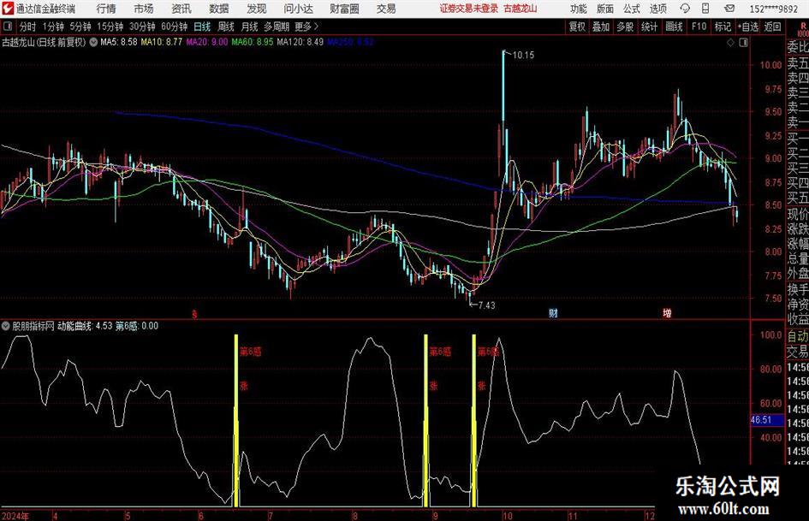Open the customer service headset icon
809x521 pixels.
click(685, 9)
